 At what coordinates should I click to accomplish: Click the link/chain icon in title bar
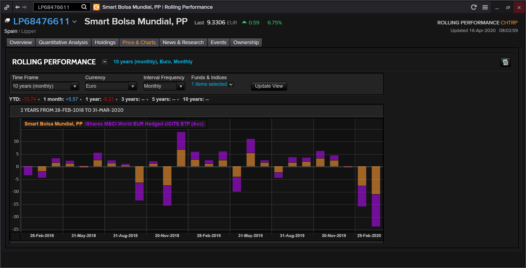click(7, 7)
